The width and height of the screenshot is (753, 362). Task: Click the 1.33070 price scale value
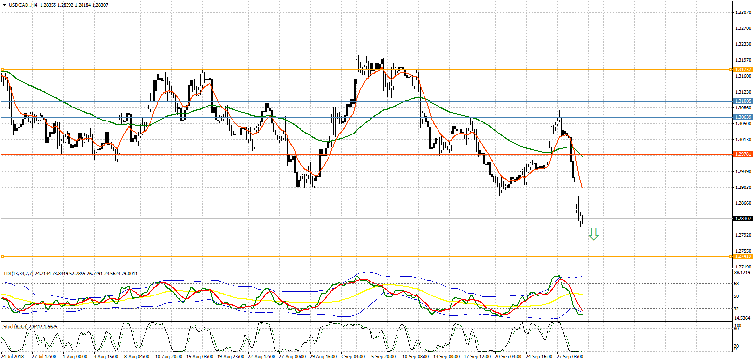tap(743, 12)
